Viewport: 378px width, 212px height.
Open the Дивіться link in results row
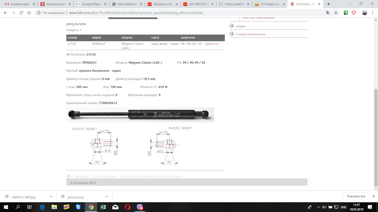[x=213, y=44]
